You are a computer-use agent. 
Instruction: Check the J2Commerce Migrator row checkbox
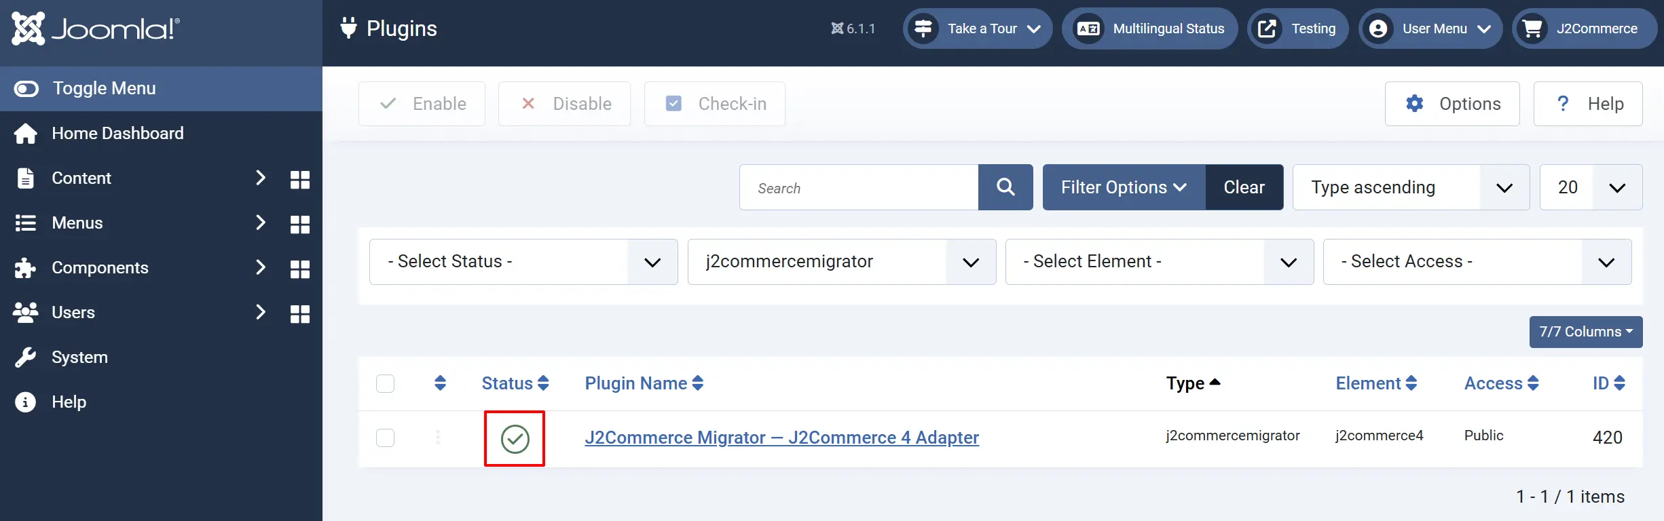point(385,438)
